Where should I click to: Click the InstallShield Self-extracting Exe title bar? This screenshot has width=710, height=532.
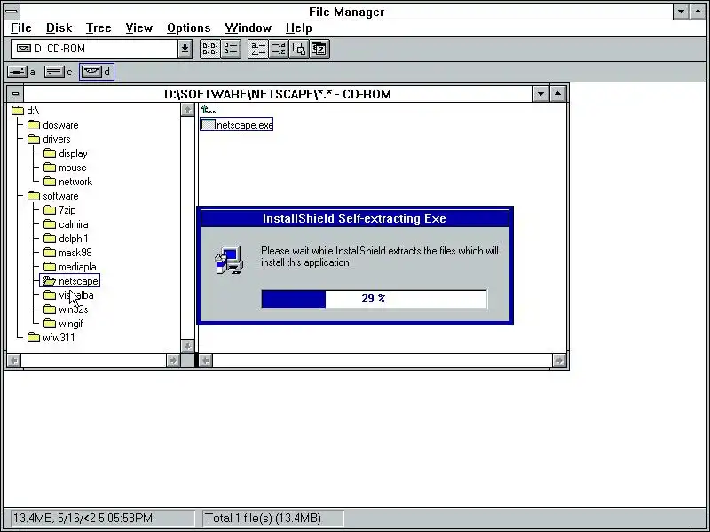click(354, 218)
